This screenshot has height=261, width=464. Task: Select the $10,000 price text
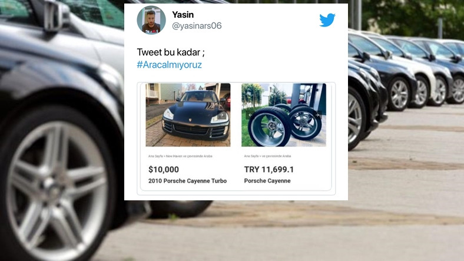click(x=164, y=170)
